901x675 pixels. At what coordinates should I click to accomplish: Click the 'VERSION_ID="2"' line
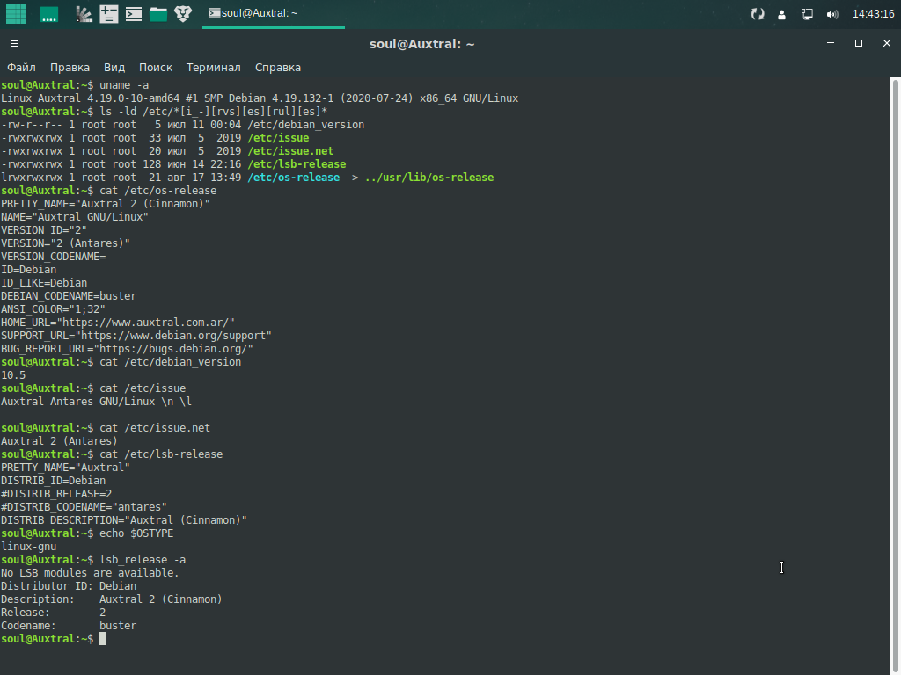click(44, 230)
